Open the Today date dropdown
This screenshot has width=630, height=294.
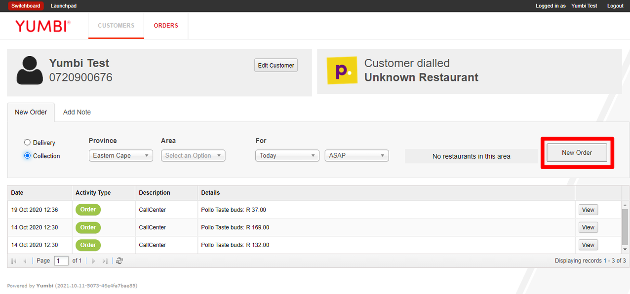pos(287,155)
